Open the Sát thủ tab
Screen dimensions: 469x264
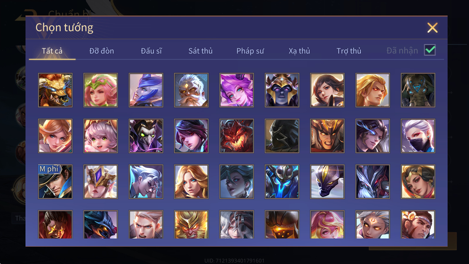(x=200, y=51)
